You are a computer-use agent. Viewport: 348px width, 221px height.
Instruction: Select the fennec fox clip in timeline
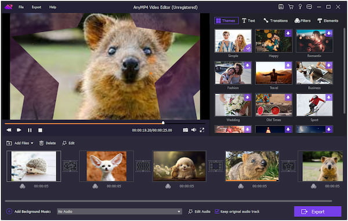107,166
